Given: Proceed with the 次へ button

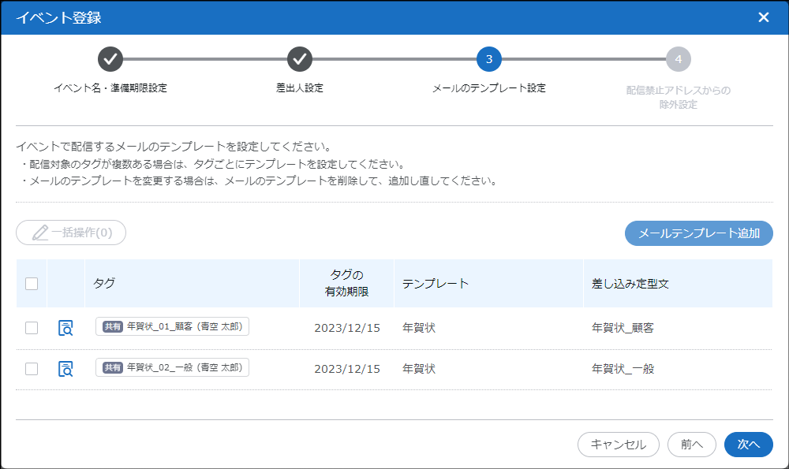Looking at the screenshot, I should [x=748, y=445].
